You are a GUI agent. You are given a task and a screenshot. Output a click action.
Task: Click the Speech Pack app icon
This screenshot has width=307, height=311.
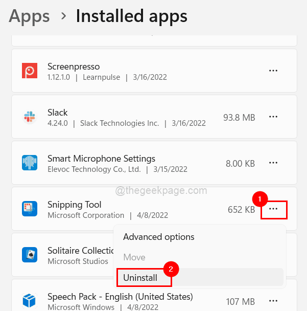click(x=30, y=300)
